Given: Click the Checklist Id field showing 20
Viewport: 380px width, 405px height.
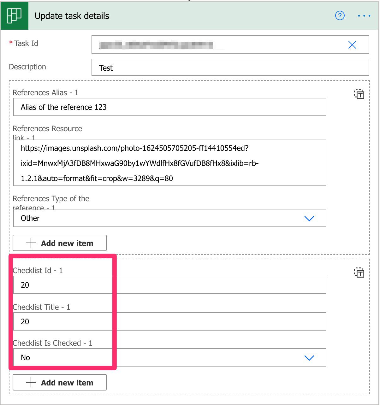Looking at the screenshot, I should [170, 285].
